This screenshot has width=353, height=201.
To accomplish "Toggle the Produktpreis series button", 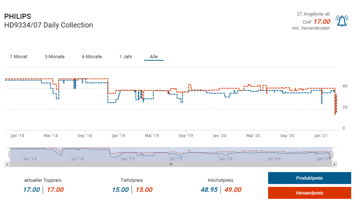I will [x=309, y=178].
